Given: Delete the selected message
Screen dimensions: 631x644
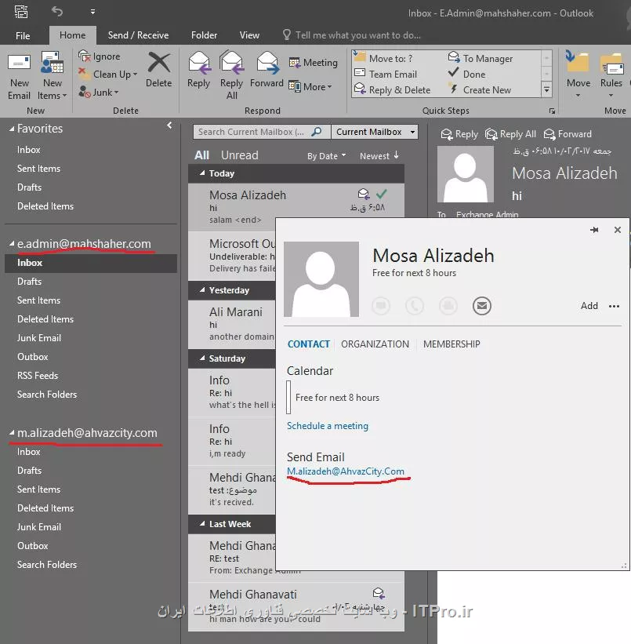Looking at the screenshot, I should coord(158,70).
